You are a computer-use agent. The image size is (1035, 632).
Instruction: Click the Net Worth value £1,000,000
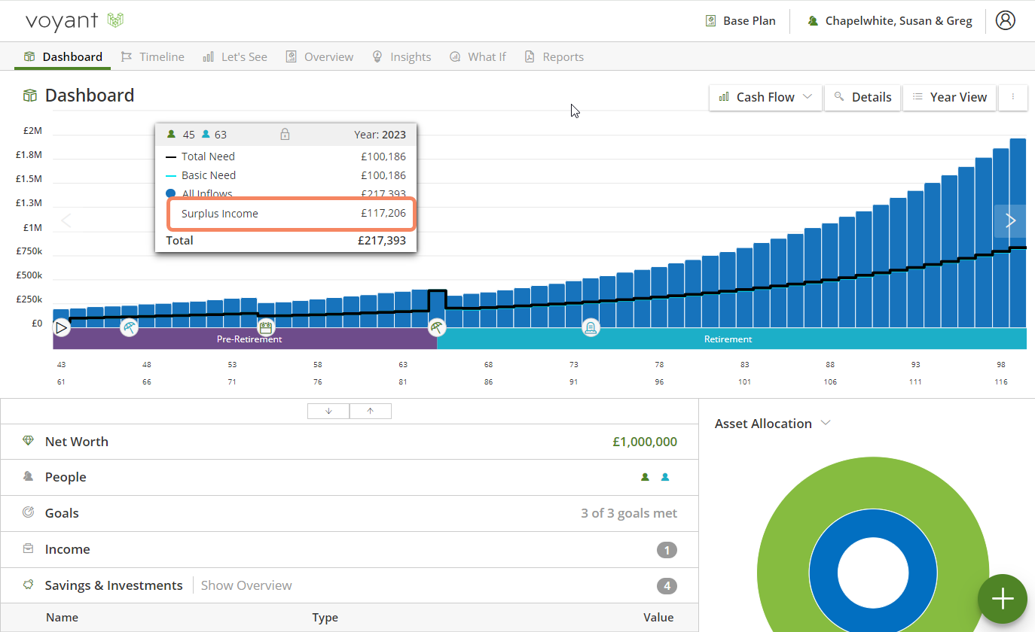coord(645,442)
